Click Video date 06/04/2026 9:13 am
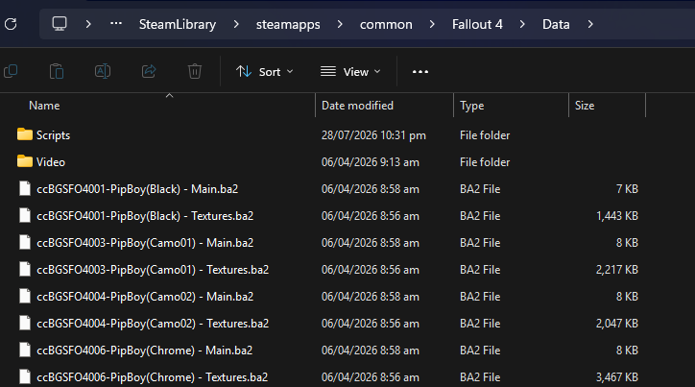Image resolution: width=695 pixels, height=387 pixels. pyautogui.click(x=371, y=162)
